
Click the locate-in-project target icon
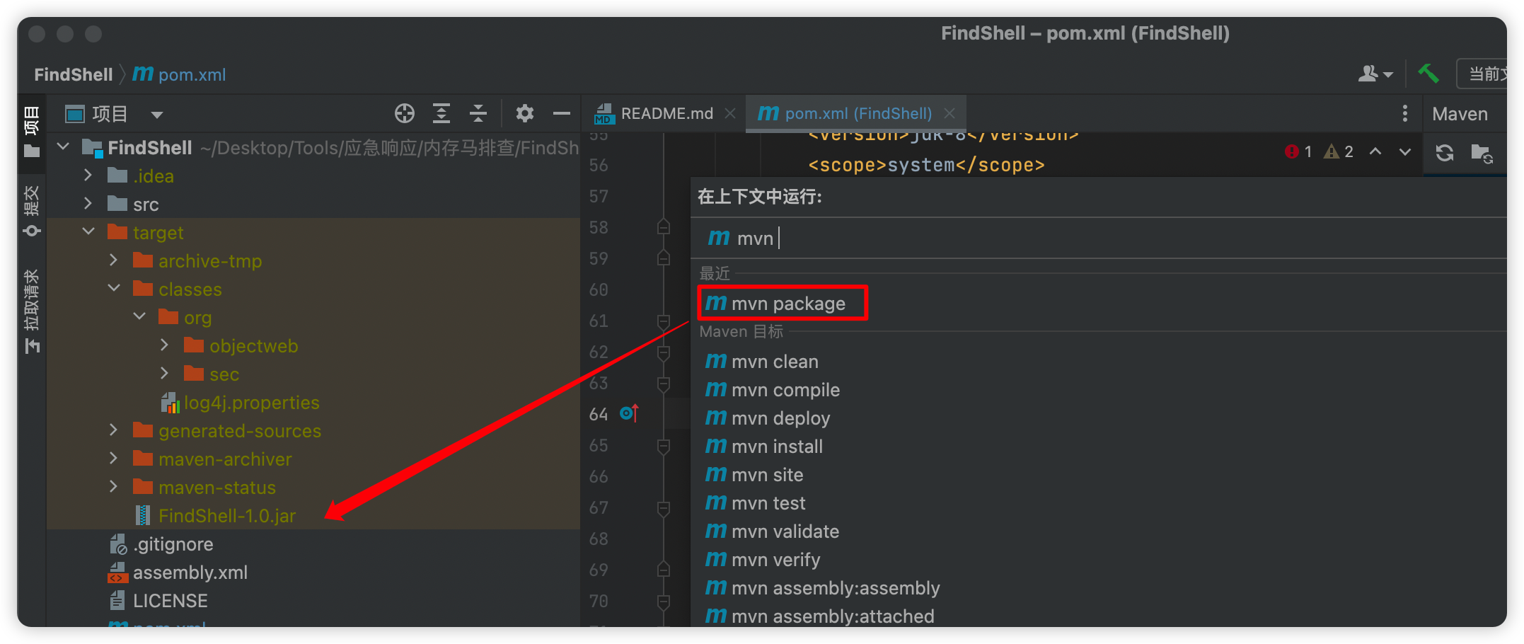405,113
